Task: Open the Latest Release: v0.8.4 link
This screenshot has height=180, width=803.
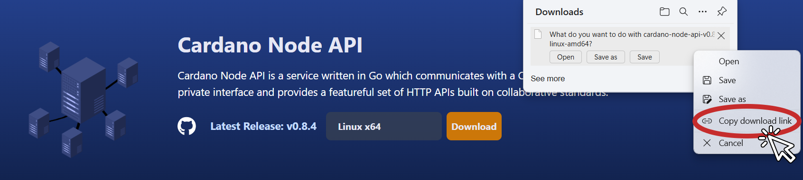Action: click(x=263, y=126)
